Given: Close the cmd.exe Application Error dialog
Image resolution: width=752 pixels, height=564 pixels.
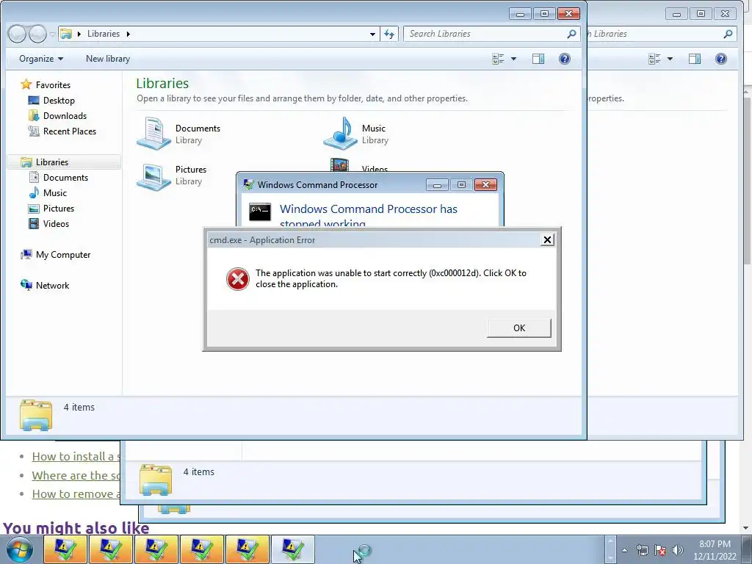Looking at the screenshot, I should click(x=546, y=240).
